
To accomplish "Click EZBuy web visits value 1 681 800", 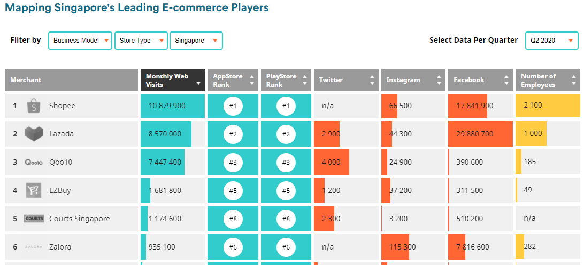I will pyautogui.click(x=165, y=190).
